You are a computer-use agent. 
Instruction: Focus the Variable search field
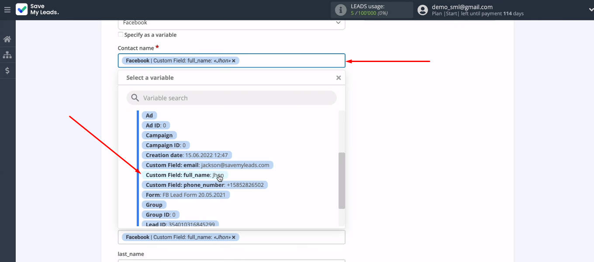231,98
